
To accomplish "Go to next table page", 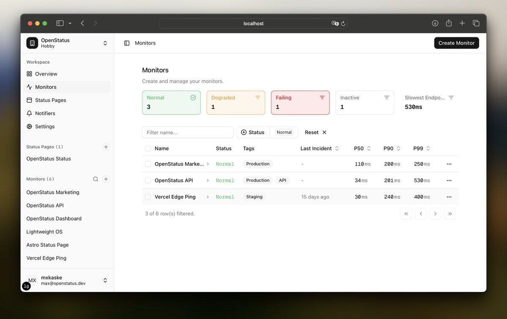I will [x=435, y=214].
